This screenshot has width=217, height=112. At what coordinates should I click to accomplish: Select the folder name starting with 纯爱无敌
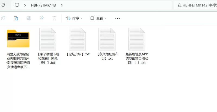click(x=18, y=60)
